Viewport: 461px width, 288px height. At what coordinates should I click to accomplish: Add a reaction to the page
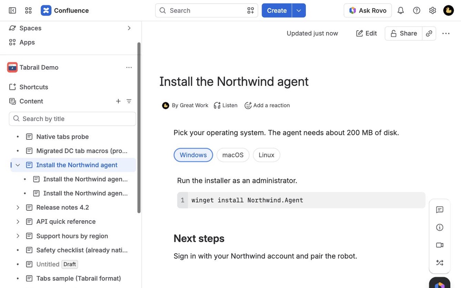click(267, 105)
